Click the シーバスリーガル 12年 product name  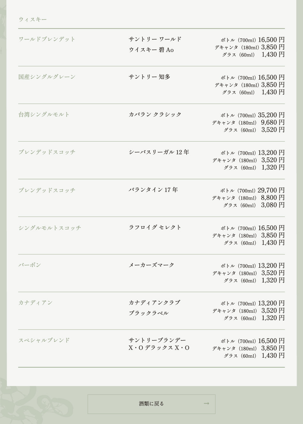click(x=159, y=152)
